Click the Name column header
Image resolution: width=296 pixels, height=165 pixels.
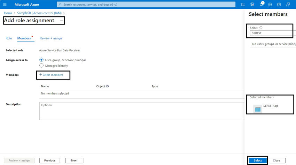tap(45, 86)
